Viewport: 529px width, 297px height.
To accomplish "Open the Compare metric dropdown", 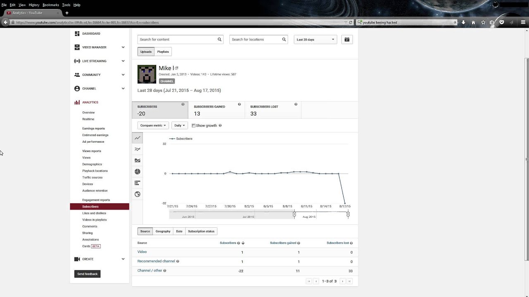I will (153, 125).
